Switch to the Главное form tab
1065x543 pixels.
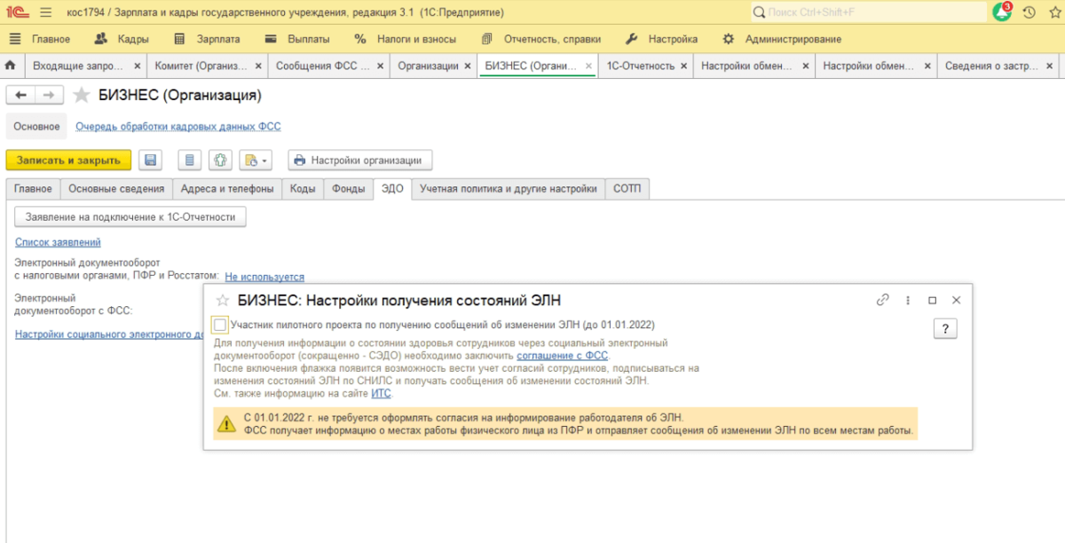(33, 189)
